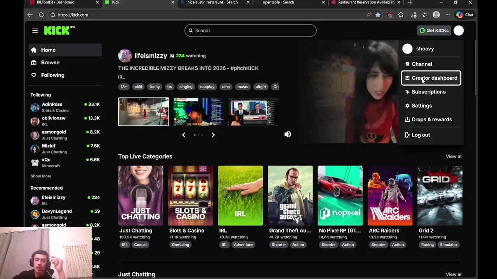Image resolution: width=497 pixels, height=279 pixels.
Task: Go to Home in the sidebar
Action: tap(65, 50)
